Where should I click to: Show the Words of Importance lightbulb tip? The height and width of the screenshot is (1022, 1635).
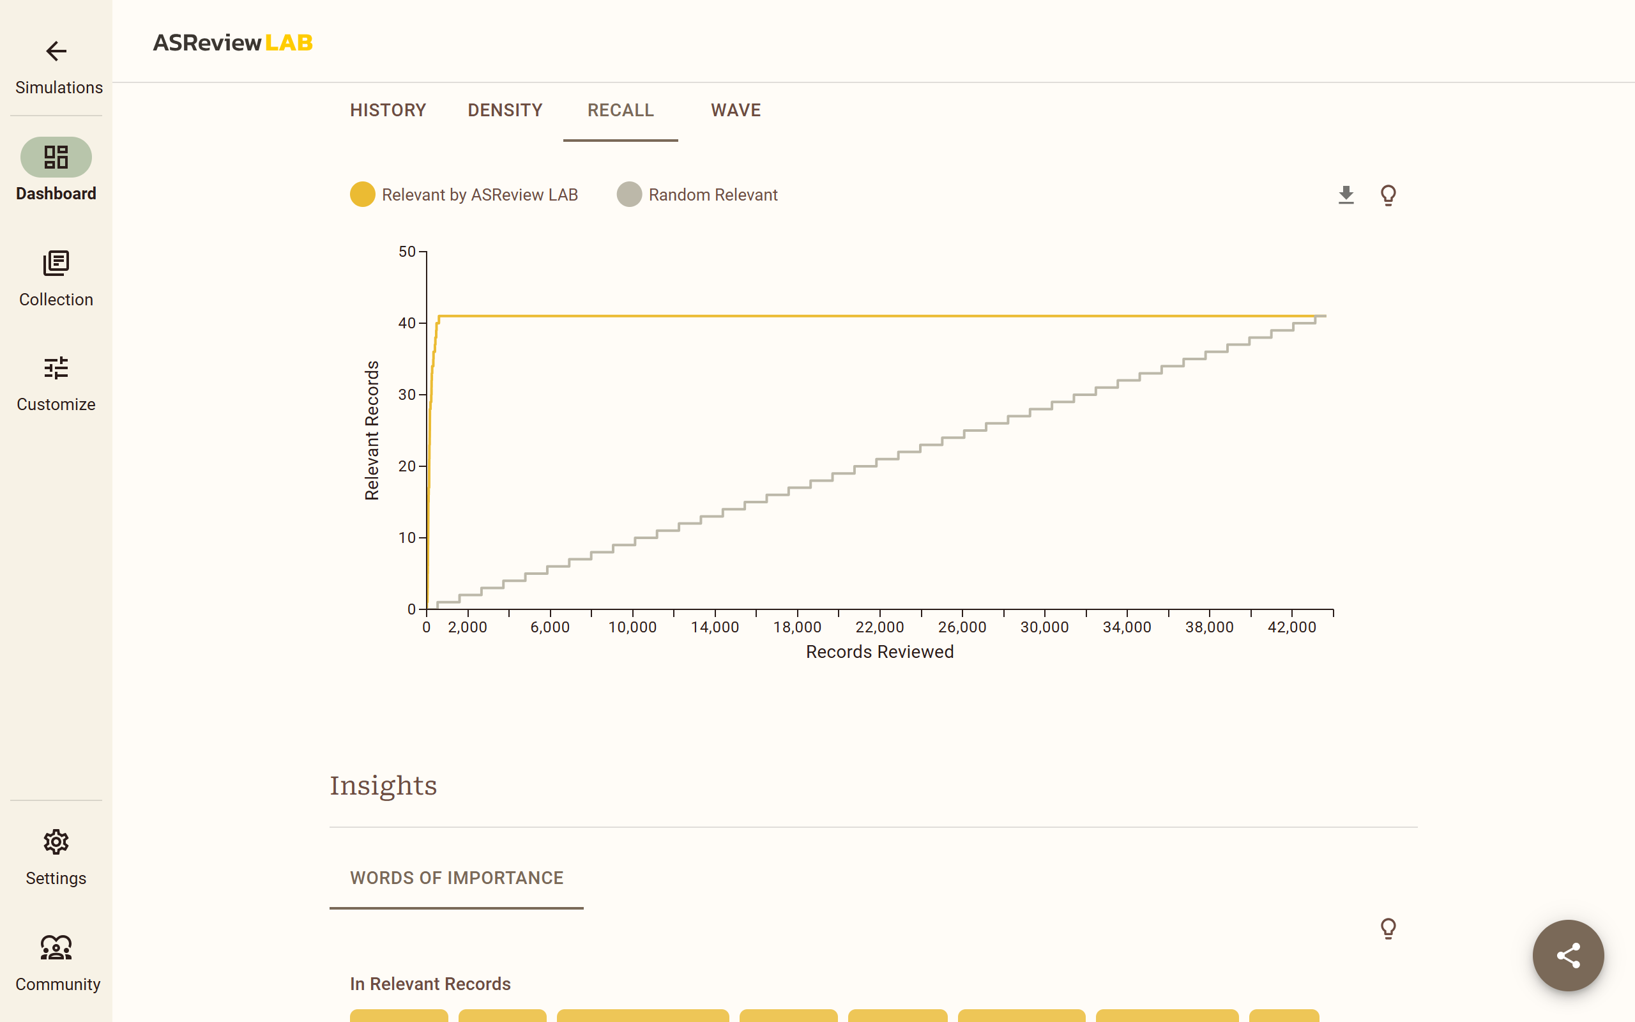[x=1388, y=928]
